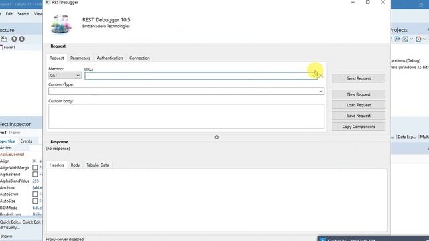Toggle the AlignWithMargins checkbox in Object Inspector
The height and width of the screenshot is (241, 429).
tap(35, 167)
